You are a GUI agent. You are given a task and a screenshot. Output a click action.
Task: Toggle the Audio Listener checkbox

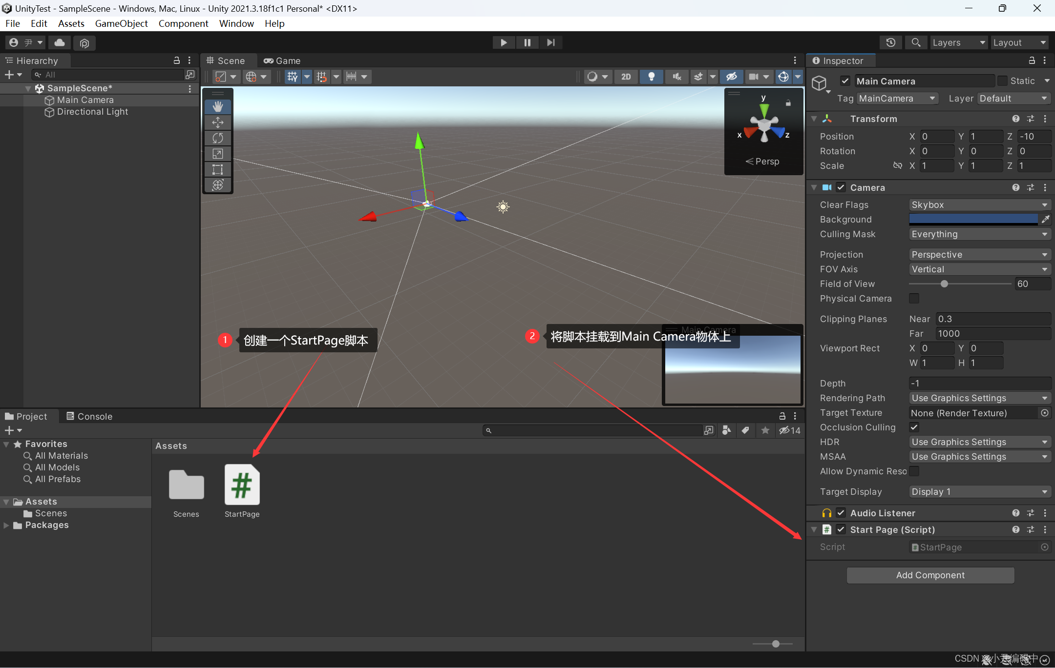(841, 513)
